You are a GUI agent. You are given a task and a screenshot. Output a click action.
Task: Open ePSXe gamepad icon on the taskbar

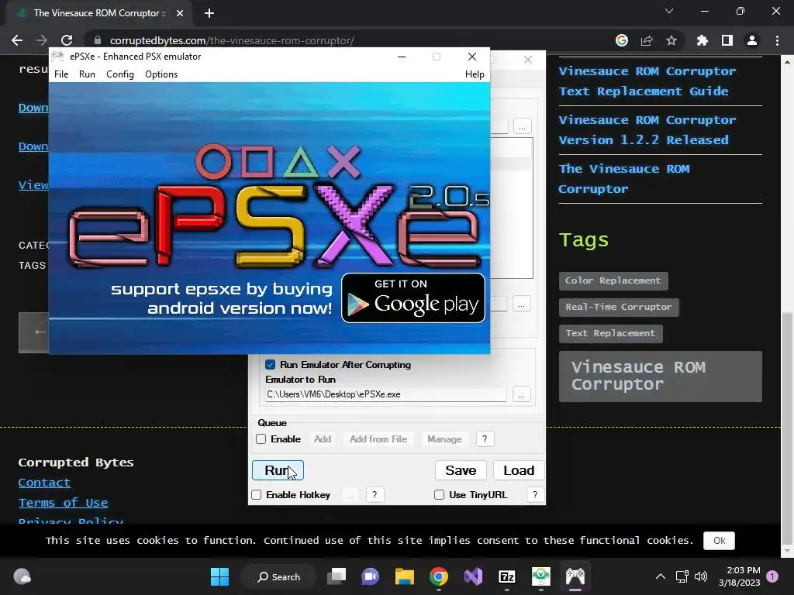tap(575, 576)
